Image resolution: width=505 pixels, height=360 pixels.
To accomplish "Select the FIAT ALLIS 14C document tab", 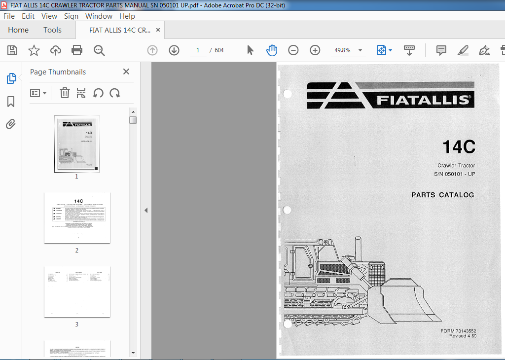I will click(x=120, y=30).
